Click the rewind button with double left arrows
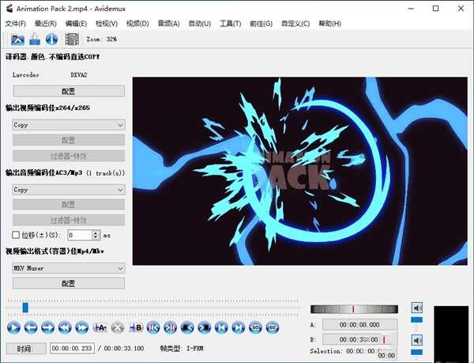Screen dimensions: 474x363 [66, 327]
